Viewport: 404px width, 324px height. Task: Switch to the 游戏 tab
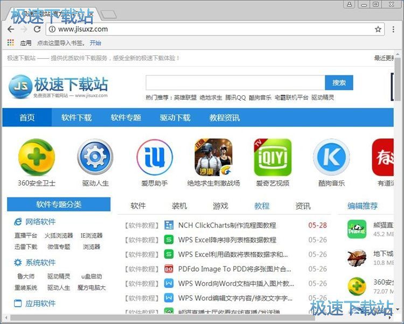click(220, 206)
